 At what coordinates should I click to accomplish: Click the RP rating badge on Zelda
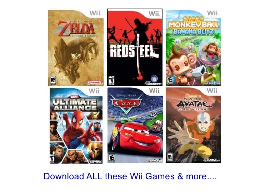53,80
